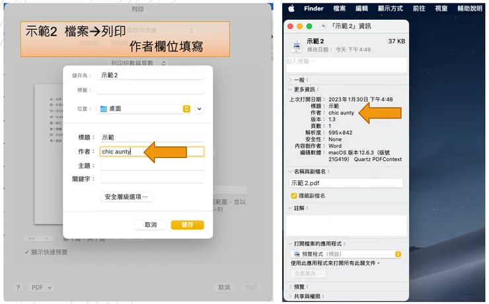
Task: Toggle 顯示快速預覽 checkbox in print window
Action: tap(27, 252)
